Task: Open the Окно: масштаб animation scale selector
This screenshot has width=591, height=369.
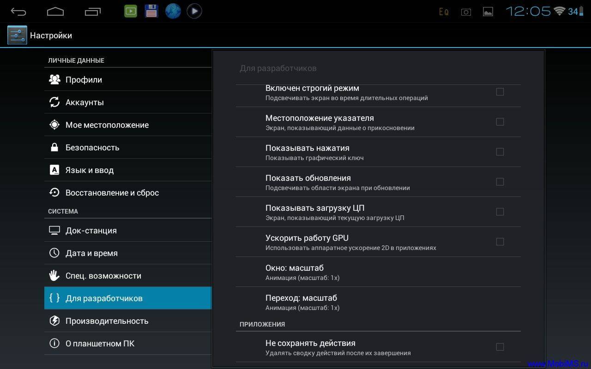Action: tap(378, 272)
